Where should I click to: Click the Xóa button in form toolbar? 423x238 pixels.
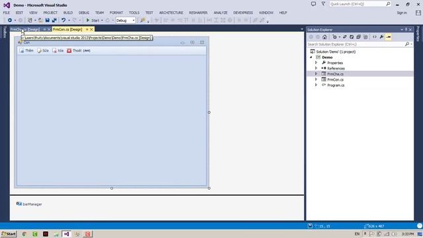58,50
